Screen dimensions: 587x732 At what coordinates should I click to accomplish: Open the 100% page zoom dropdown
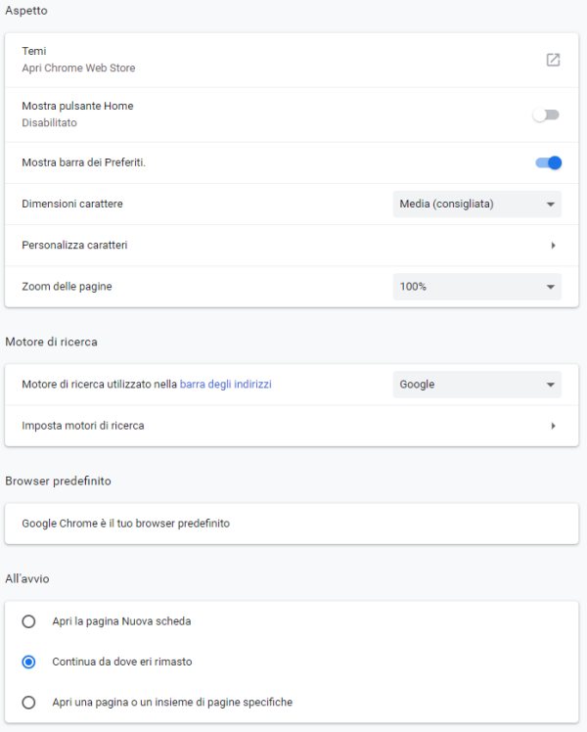click(x=476, y=287)
